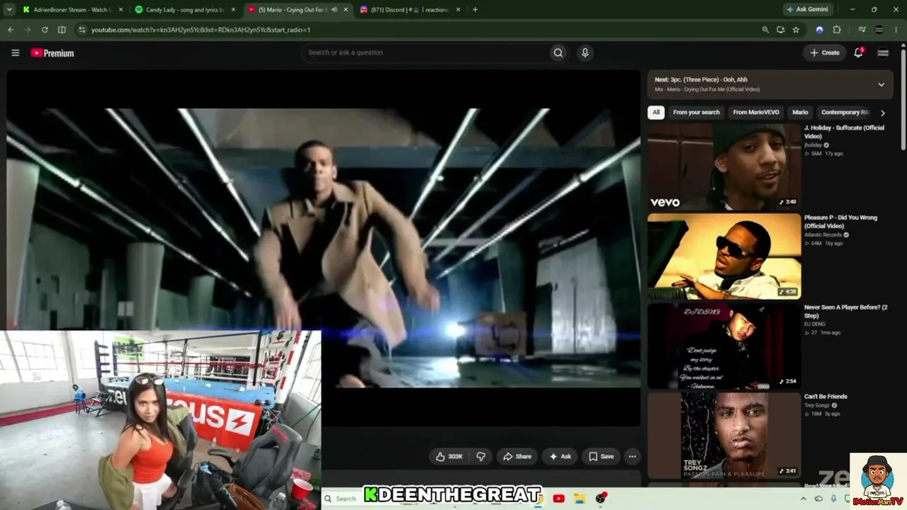Save the video to a playlist
This screenshot has width=907, height=510.
point(602,456)
